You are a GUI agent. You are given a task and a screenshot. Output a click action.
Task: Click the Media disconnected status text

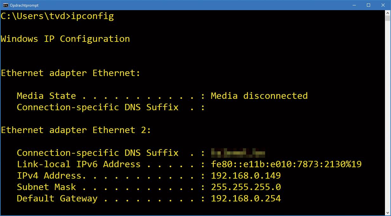tap(259, 96)
